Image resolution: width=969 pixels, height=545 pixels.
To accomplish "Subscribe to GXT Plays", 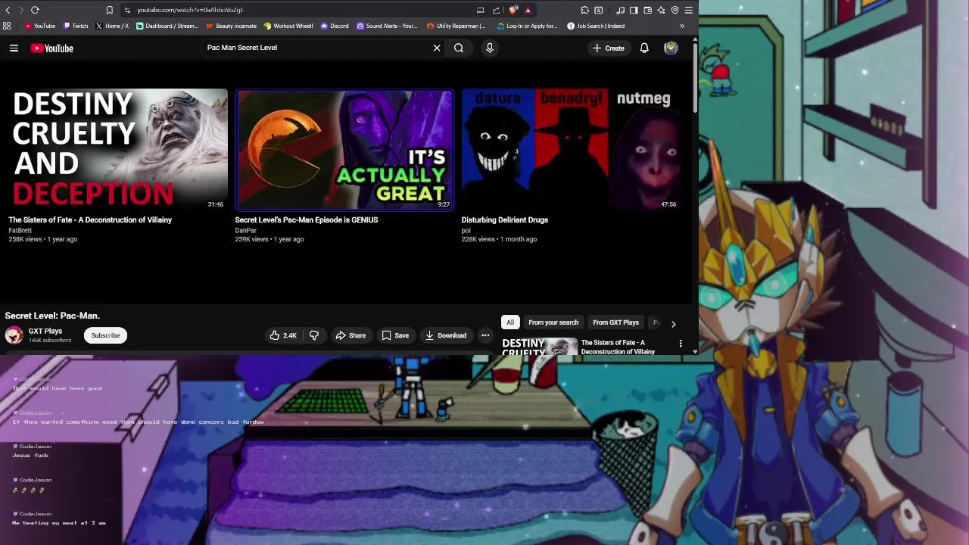I will (x=105, y=335).
